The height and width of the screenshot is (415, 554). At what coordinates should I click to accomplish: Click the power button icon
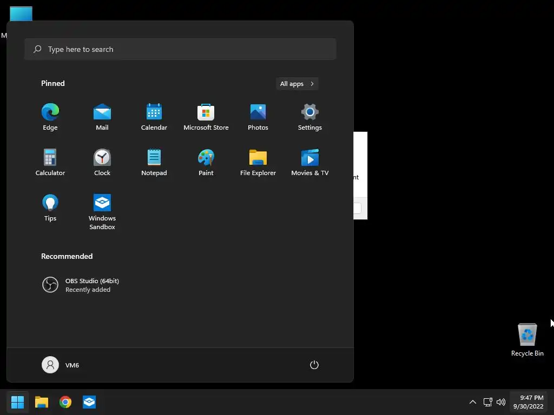click(314, 365)
